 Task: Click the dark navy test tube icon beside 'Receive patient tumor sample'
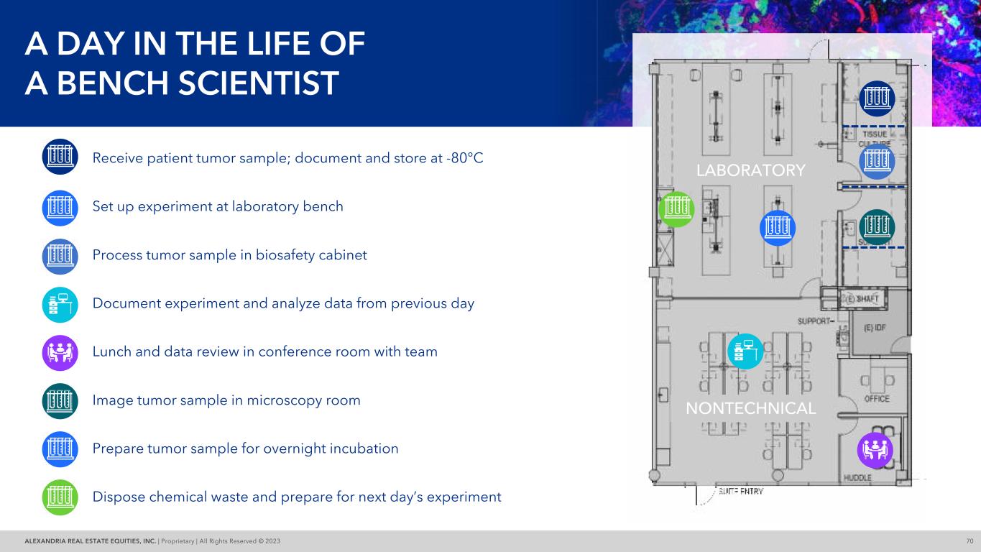(60, 157)
